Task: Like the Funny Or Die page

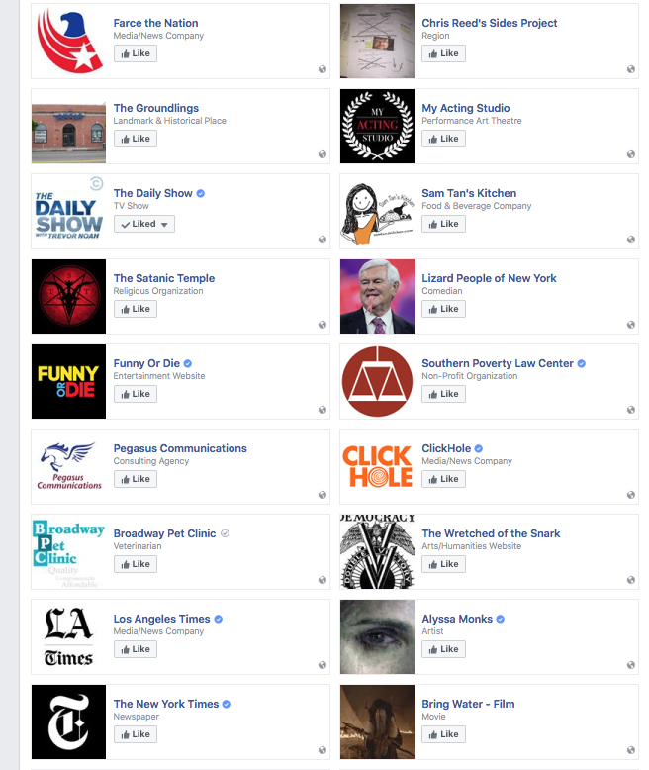Action: (x=136, y=394)
